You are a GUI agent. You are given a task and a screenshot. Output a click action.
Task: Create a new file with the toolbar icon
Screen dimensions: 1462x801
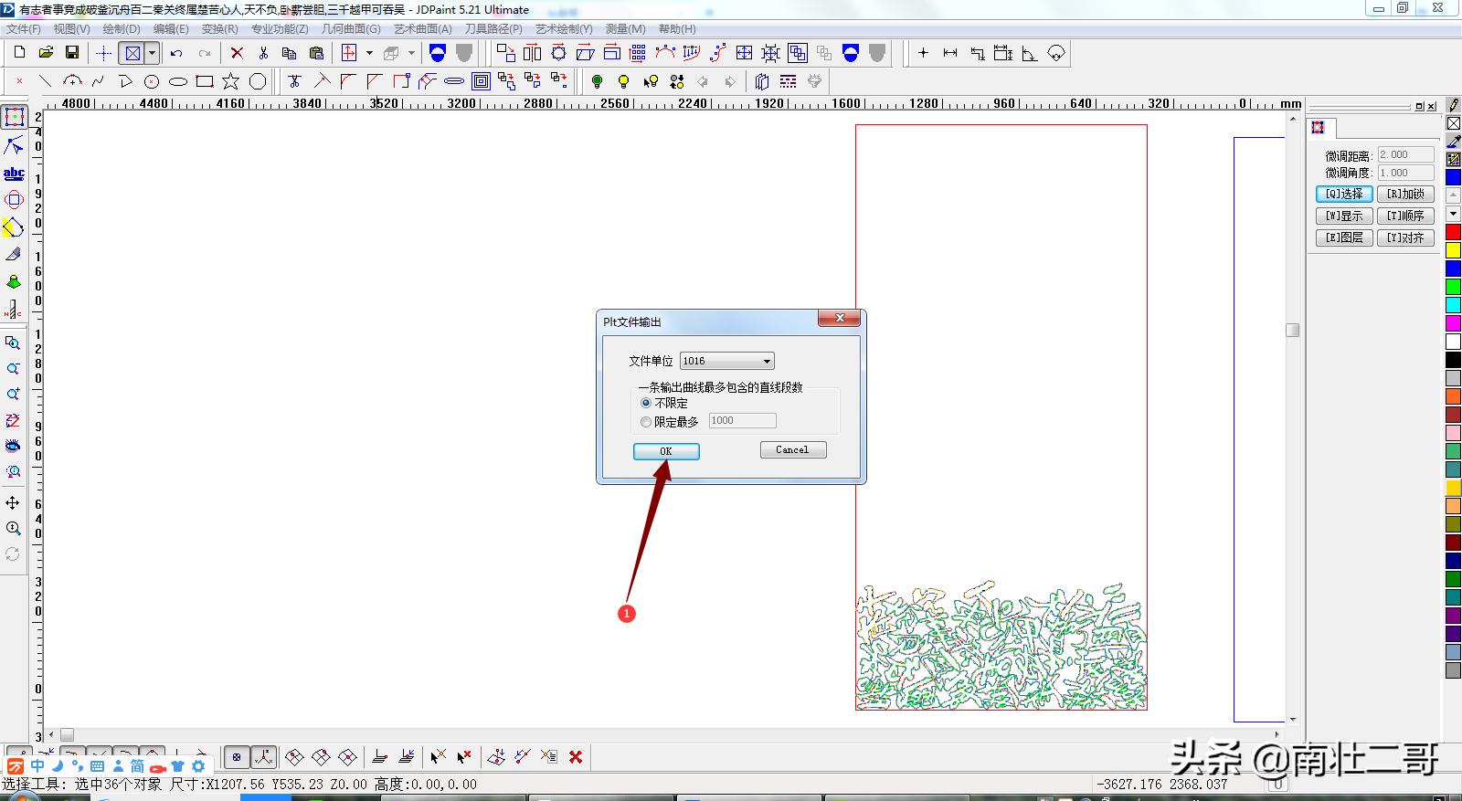tap(19, 53)
